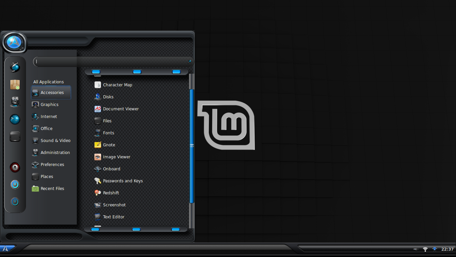Launch Redshift from Accessories
456x257 pixels.
[111, 193]
